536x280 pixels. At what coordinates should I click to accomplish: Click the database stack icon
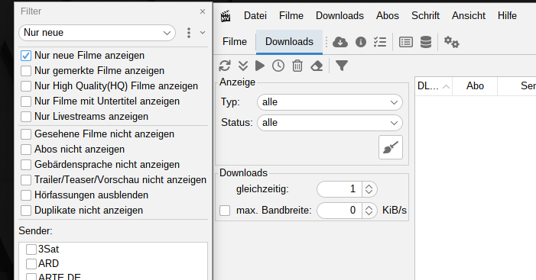(426, 42)
